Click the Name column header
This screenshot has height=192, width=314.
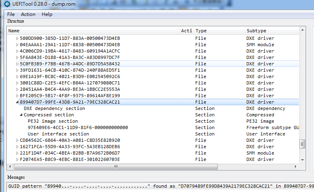pos(93,31)
